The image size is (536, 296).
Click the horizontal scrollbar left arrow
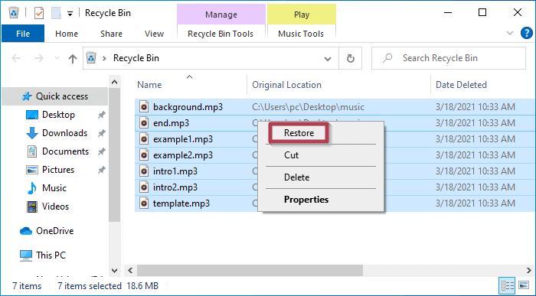[x=130, y=271]
